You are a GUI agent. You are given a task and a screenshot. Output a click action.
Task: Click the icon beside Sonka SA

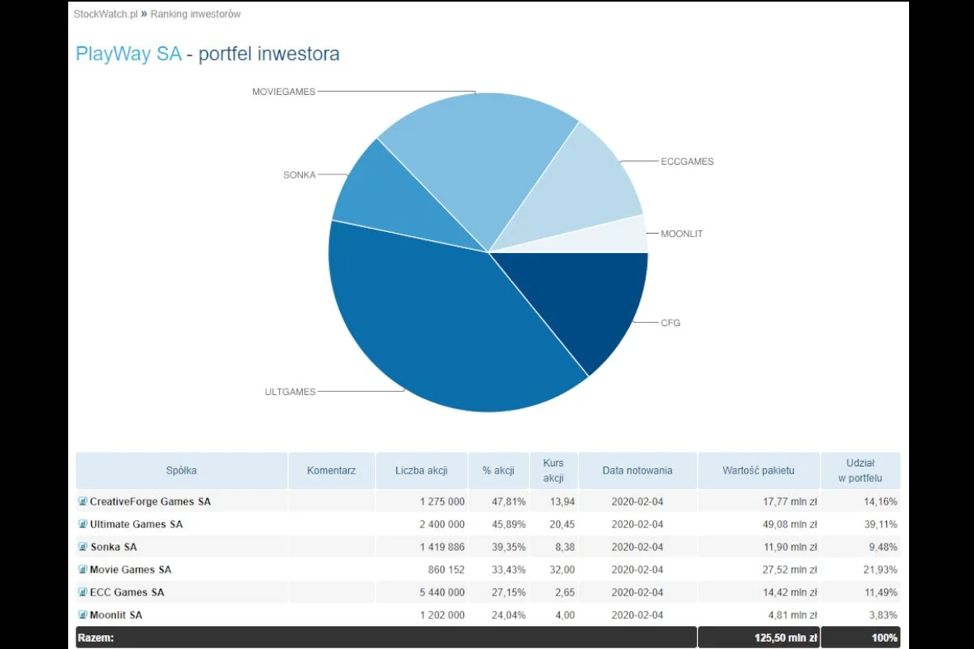83,547
